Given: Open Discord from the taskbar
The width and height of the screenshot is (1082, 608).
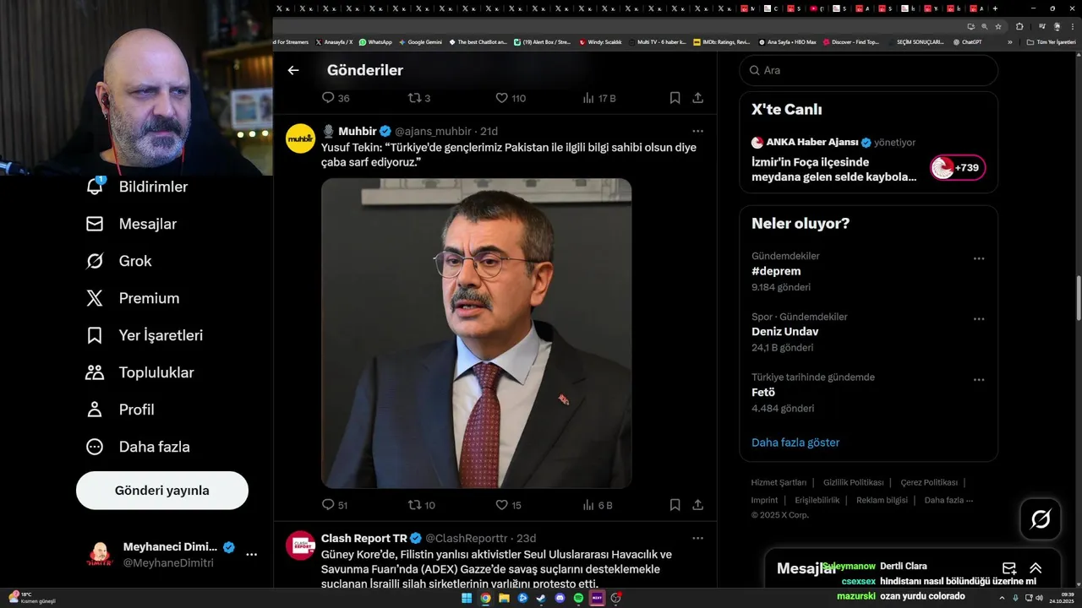Looking at the screenshot, I should coord(560,598).
